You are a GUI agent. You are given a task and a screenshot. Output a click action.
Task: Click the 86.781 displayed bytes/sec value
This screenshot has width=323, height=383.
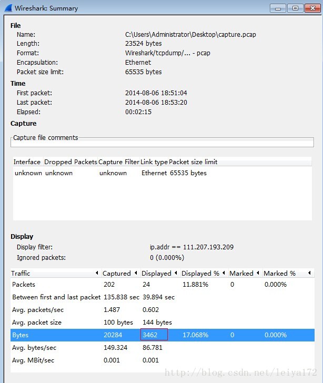[x=153, y=348]
